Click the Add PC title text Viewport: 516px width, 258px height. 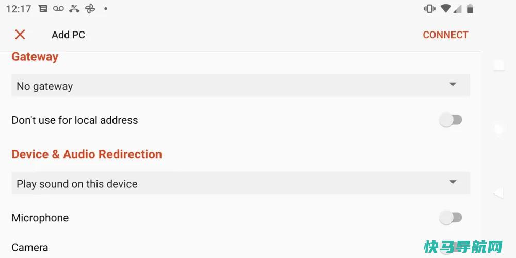[69, 35]
